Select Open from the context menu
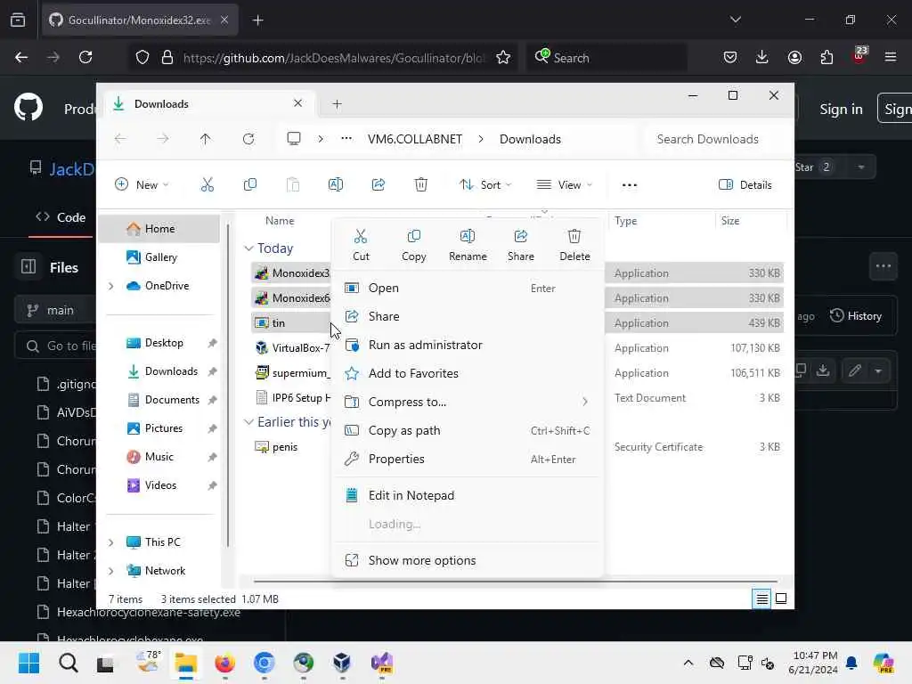 point(467,288)
